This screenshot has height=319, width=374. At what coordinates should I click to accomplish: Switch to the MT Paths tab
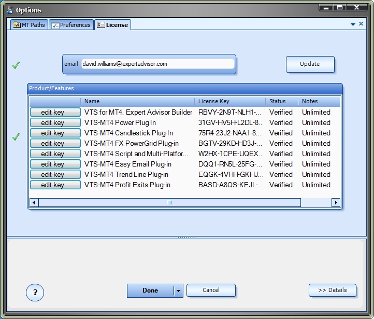(x=29, y=25)
